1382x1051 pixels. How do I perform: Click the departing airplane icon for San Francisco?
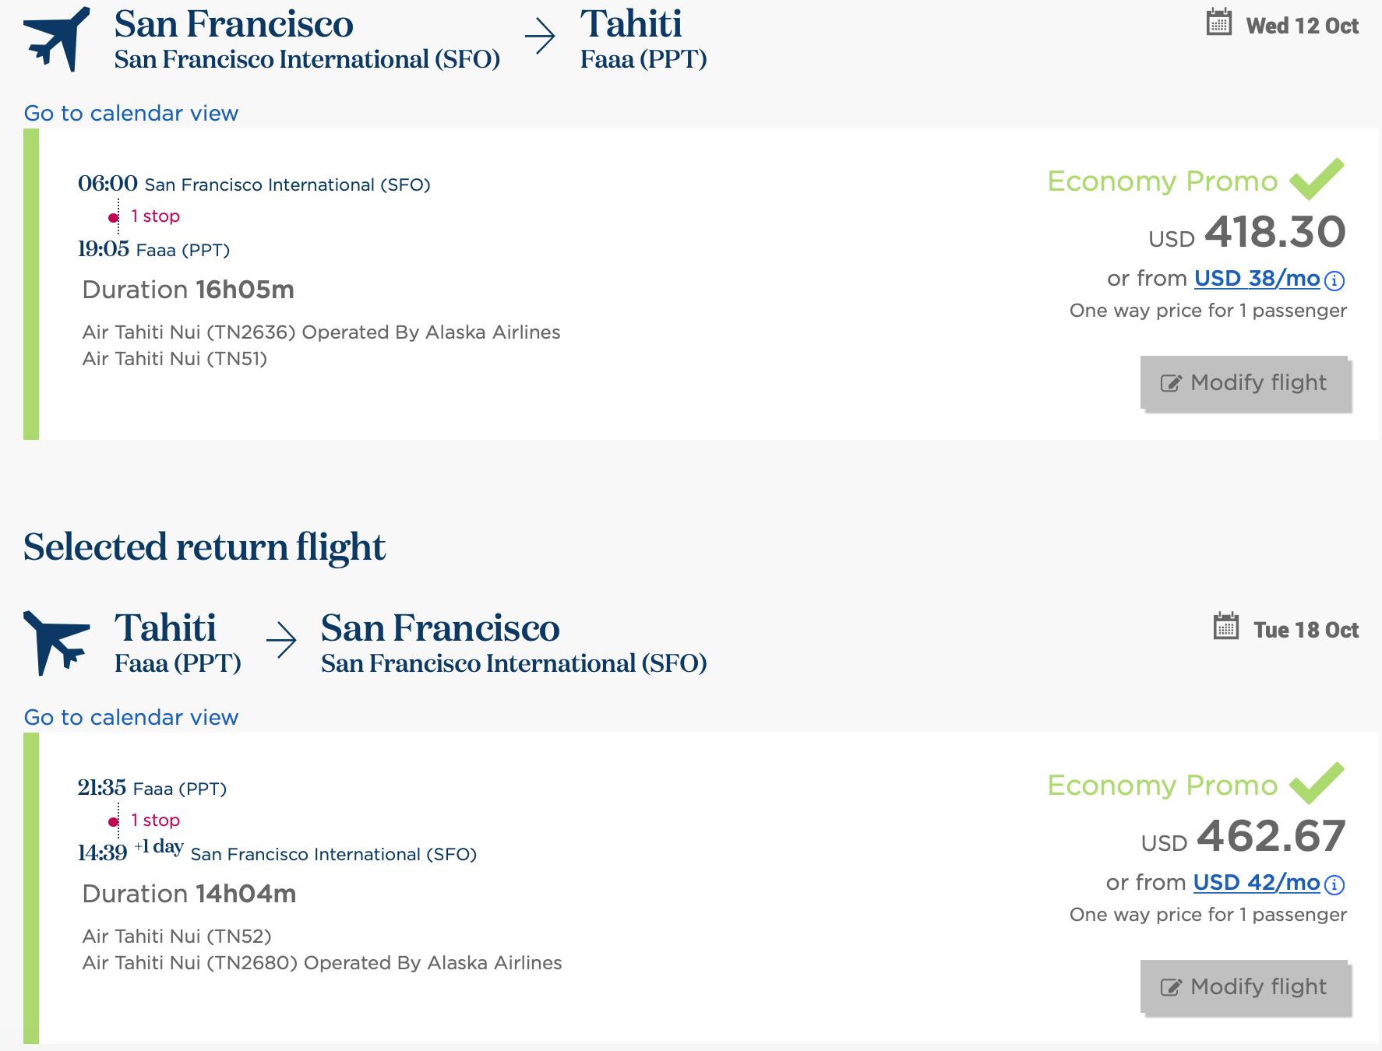pos(56,39)
